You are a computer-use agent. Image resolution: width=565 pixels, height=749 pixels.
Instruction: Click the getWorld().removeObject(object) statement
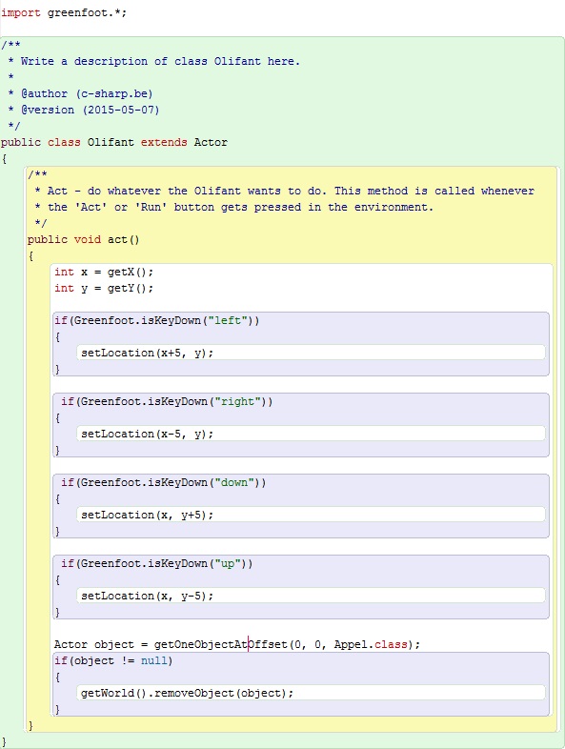coord(187,693)
